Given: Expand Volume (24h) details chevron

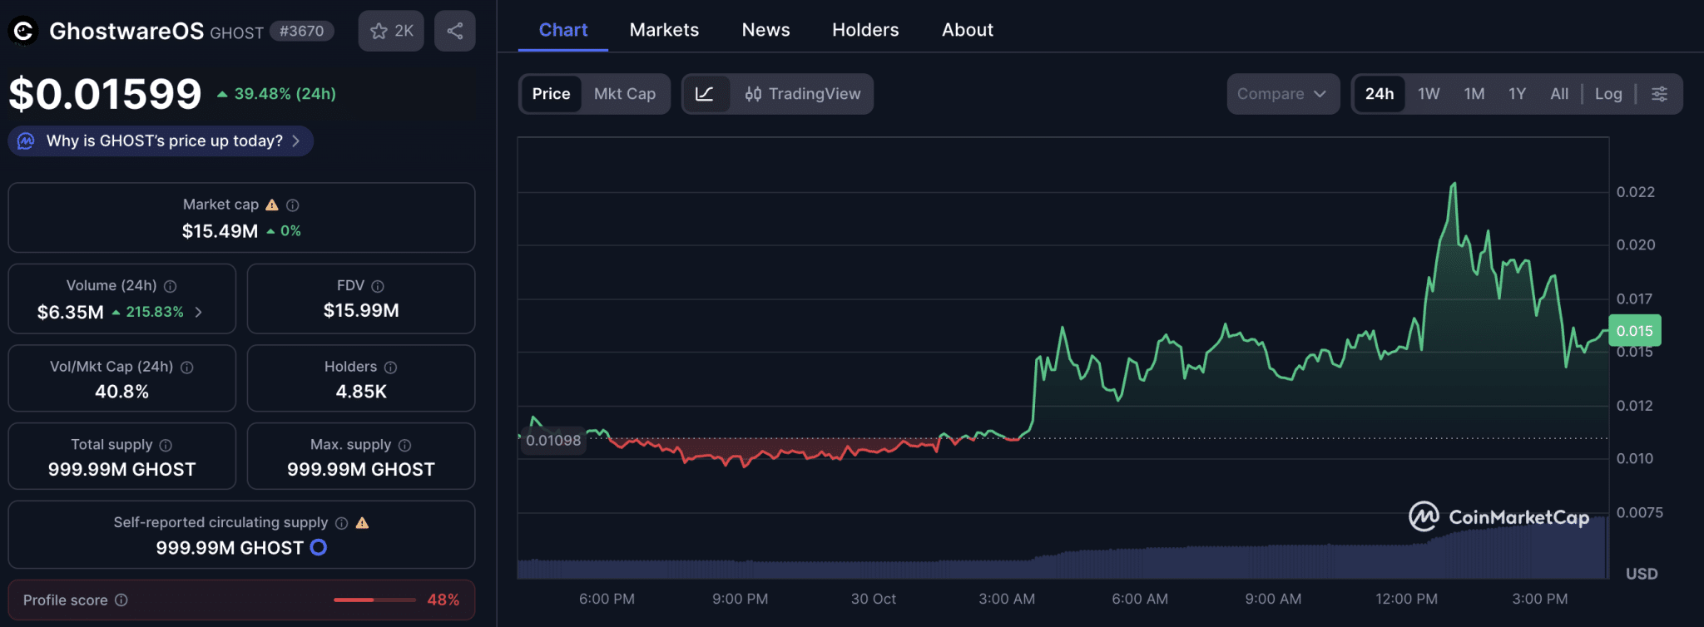Looking at the screenshot, I should pyautogui.click(x=199, y=312).
